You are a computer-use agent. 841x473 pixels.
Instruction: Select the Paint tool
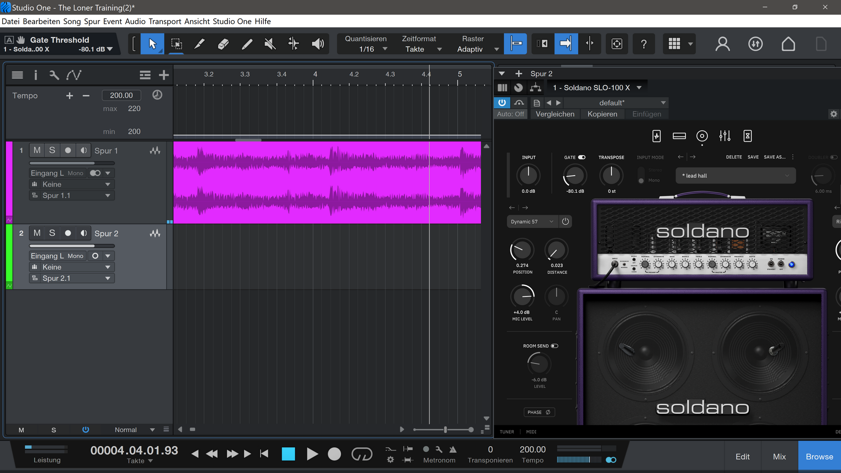[247, 44]
